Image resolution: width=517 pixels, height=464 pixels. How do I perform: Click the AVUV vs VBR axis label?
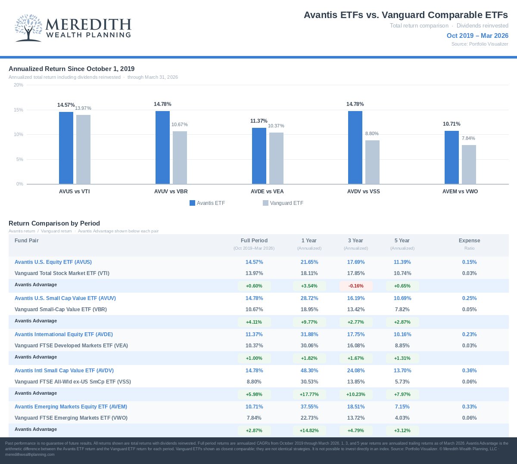coord(171,192)
